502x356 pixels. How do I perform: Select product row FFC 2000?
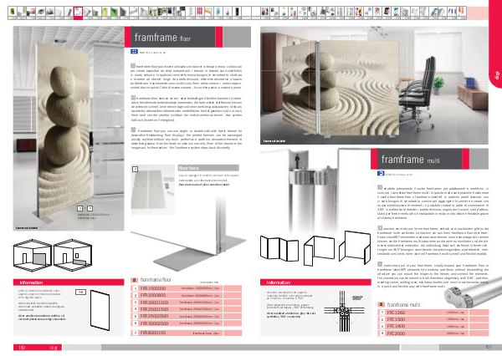(x=433, y=333)
